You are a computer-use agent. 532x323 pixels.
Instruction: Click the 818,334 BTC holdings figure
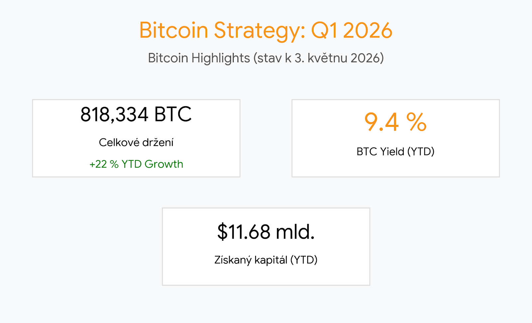(136, 114)
